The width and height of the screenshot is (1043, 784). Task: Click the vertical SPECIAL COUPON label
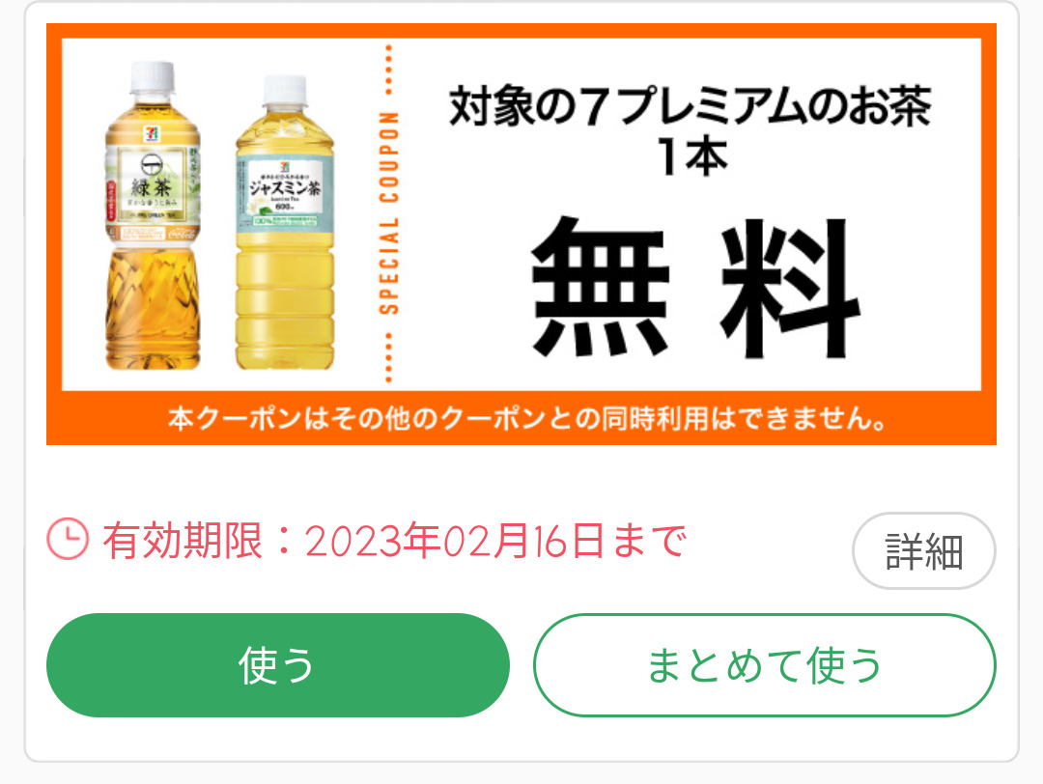[x=389, y=212]
